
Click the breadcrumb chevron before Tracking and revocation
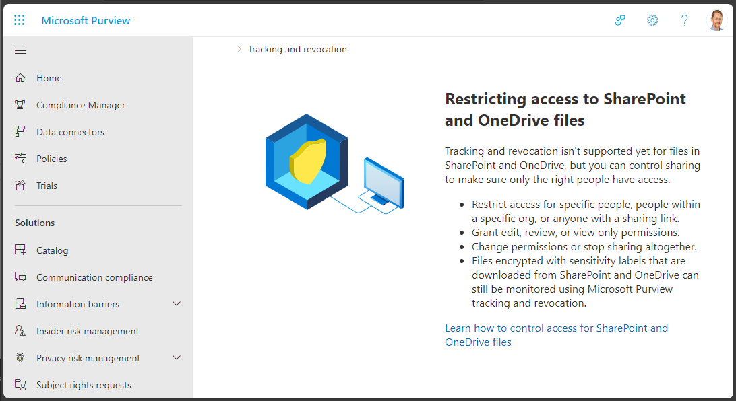tap(239, 49)
